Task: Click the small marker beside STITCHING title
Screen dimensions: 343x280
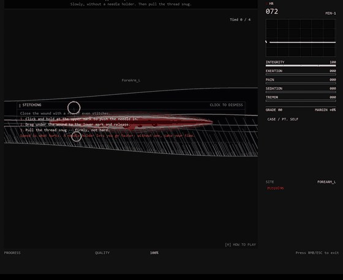Action: 20,106
